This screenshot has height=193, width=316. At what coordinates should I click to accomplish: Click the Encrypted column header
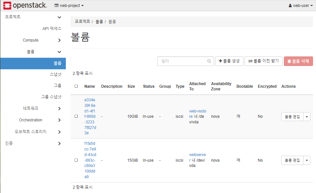[x=267, y=86]
